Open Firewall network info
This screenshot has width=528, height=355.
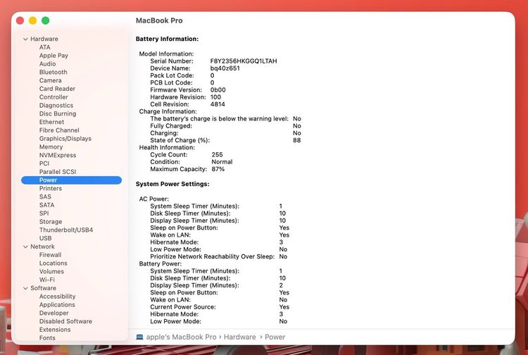point(50,255)
